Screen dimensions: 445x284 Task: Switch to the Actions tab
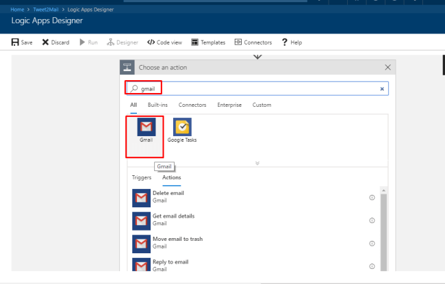tap(171, 178)
